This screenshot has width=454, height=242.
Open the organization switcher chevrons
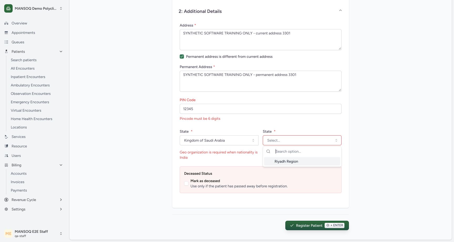[61, 8]
